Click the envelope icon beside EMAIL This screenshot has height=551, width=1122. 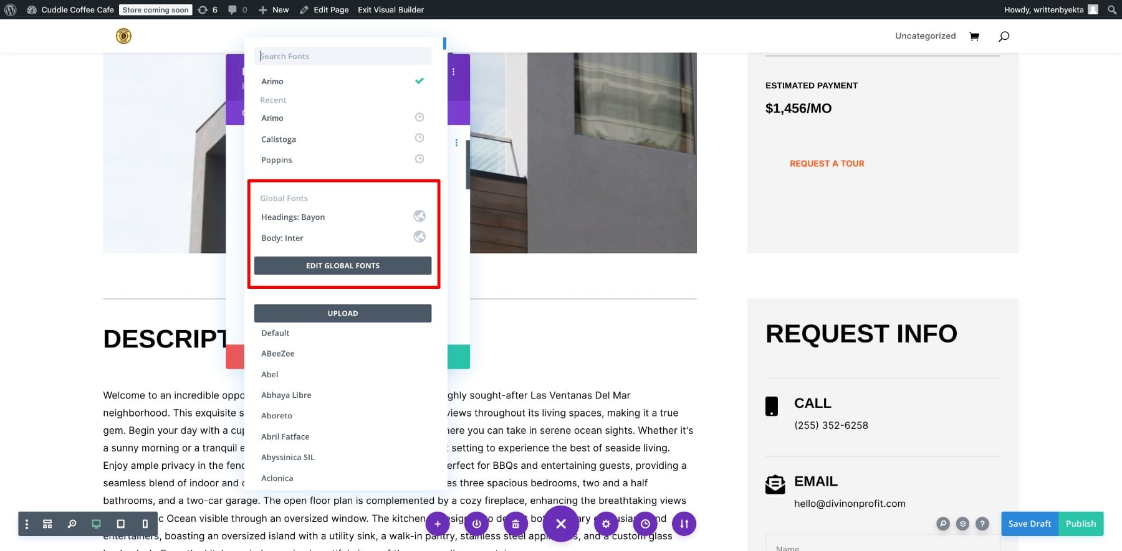coord(775,484)
